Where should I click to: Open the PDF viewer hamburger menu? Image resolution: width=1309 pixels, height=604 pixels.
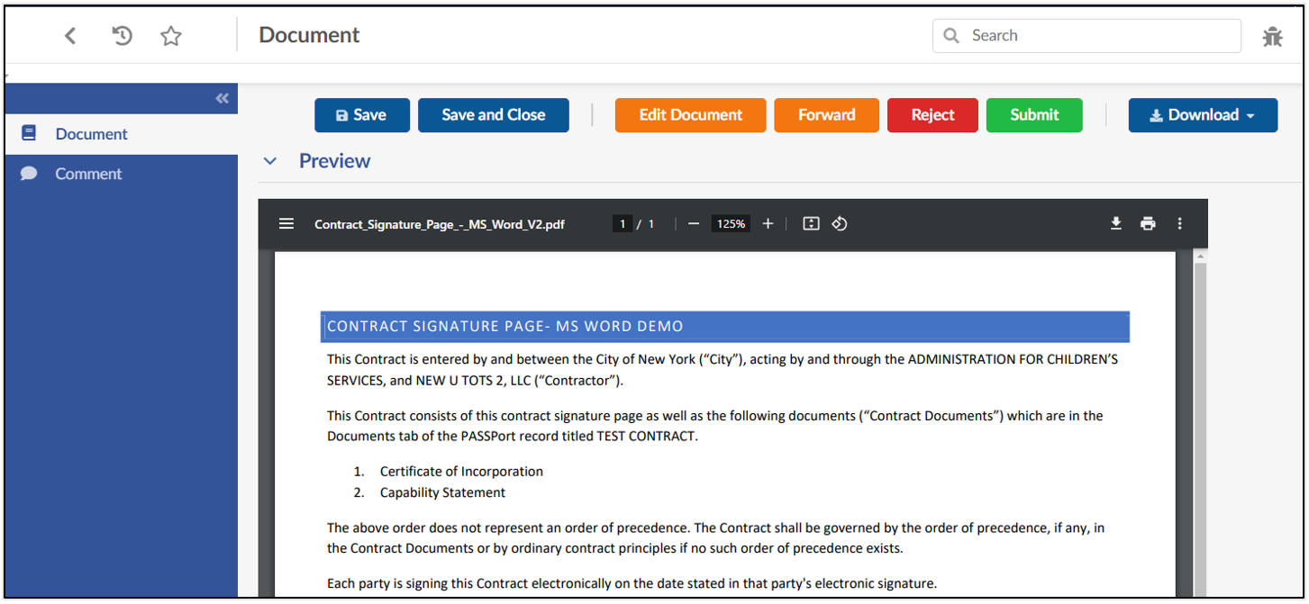tap(286, 224)
